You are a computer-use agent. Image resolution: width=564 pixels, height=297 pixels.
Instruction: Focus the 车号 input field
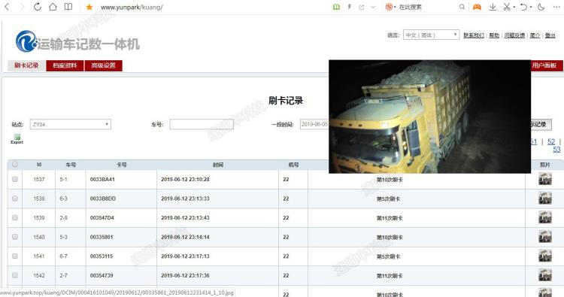(x=202, y=124)
